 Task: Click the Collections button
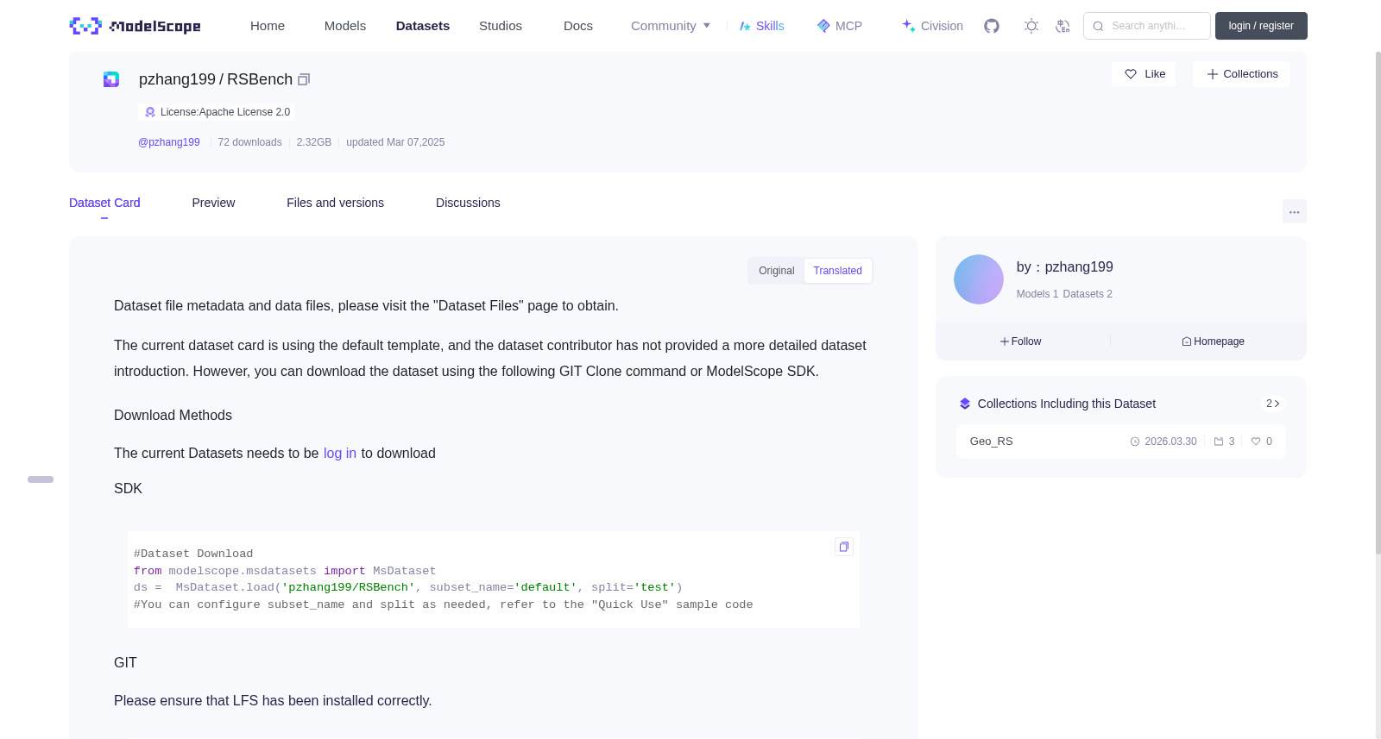1241,74
